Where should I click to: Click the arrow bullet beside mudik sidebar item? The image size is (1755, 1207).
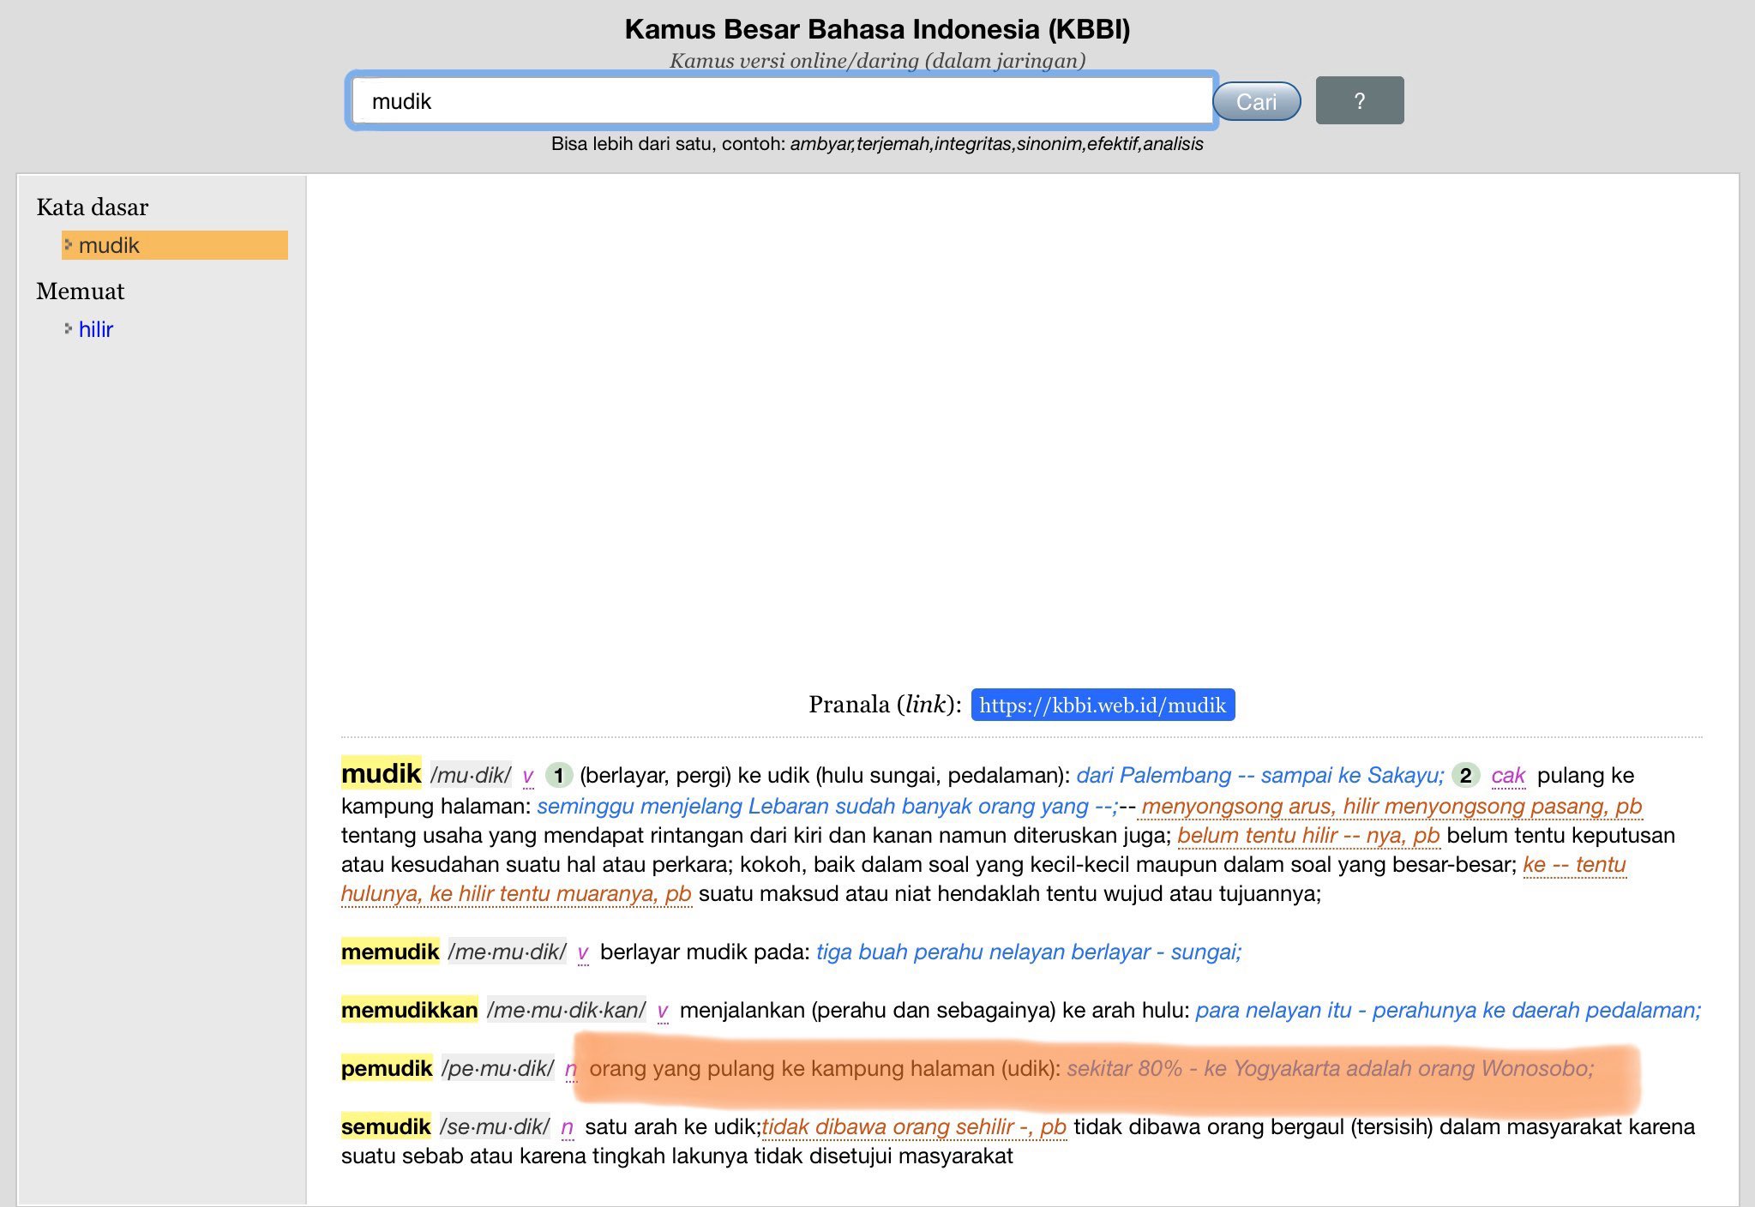tap(68, 244)
